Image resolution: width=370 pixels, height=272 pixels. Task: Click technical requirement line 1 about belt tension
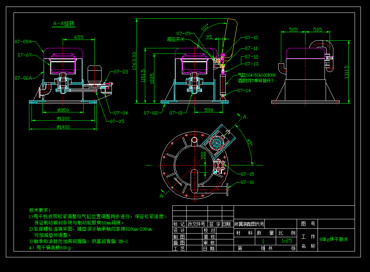tap(98, 216)
